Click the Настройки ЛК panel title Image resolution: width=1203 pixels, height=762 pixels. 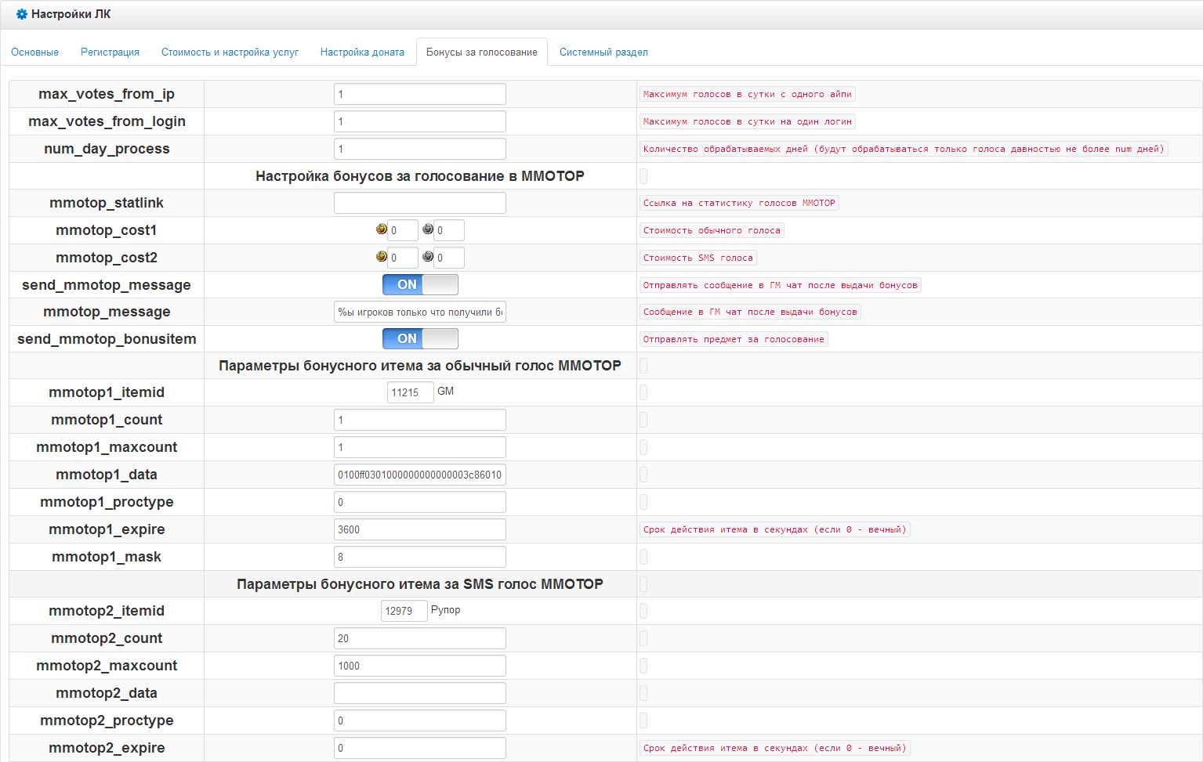[71, 14]
